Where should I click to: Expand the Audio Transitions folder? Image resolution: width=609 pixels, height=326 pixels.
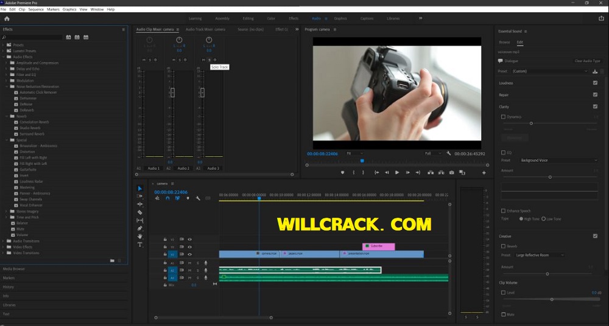click(x=3, y=241)
